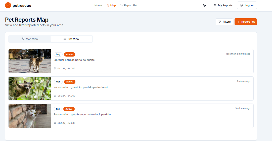
Task: Open Report Pet in the top navigation
Action: pos(129,5)
